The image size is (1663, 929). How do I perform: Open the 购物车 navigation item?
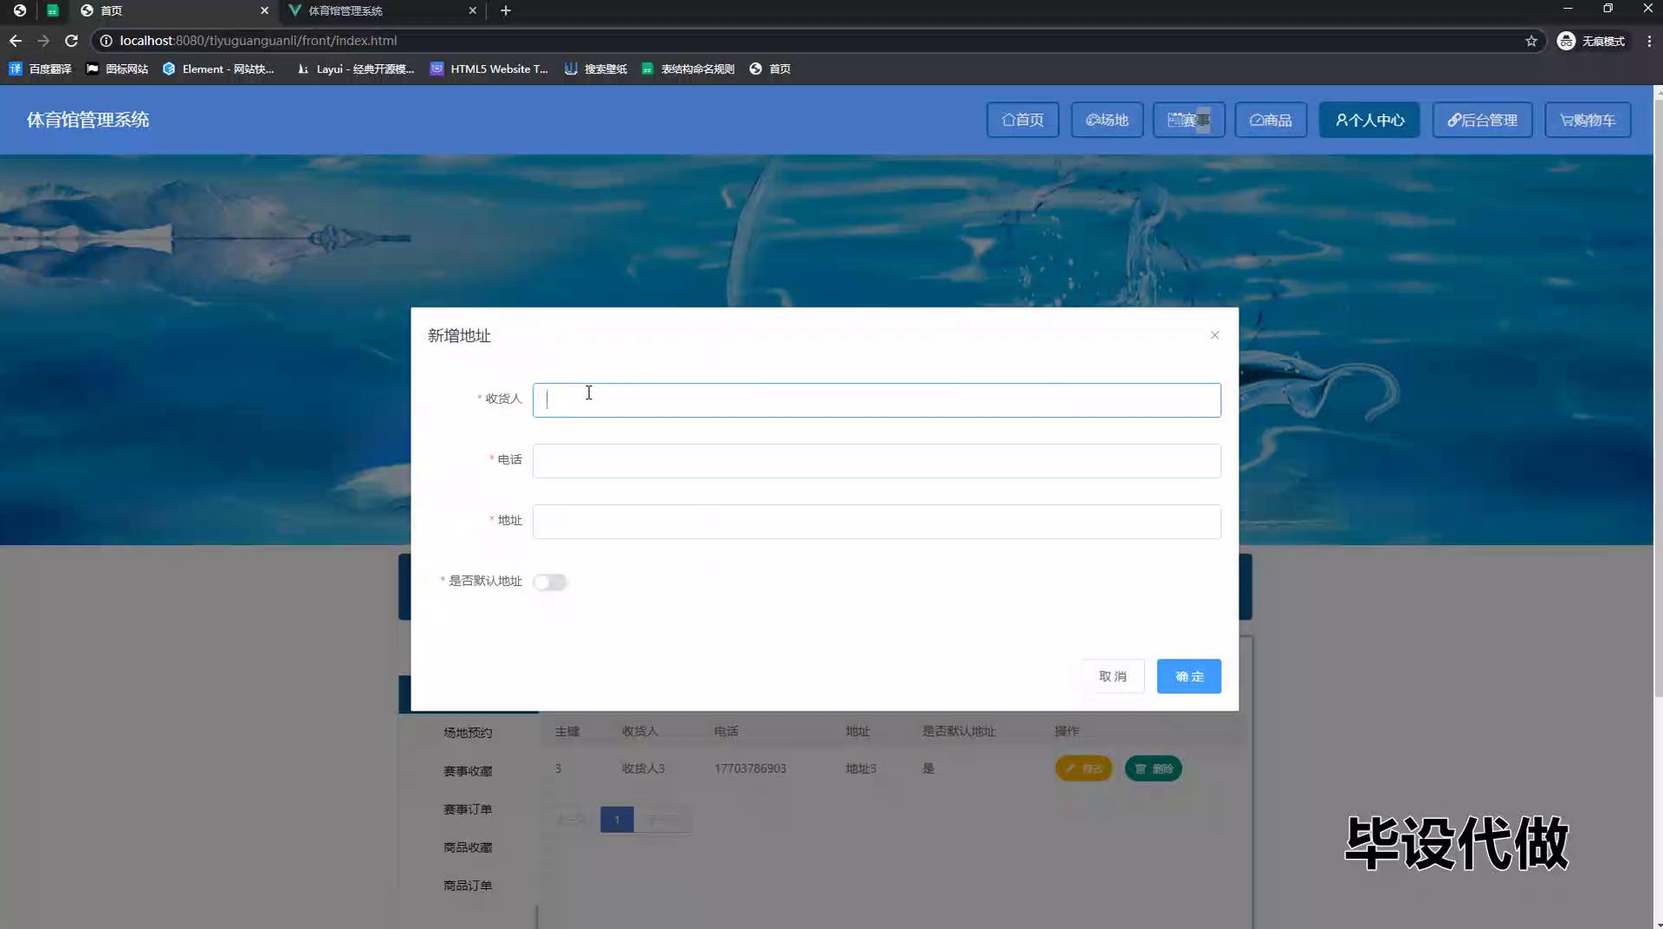click(1587, 120)
